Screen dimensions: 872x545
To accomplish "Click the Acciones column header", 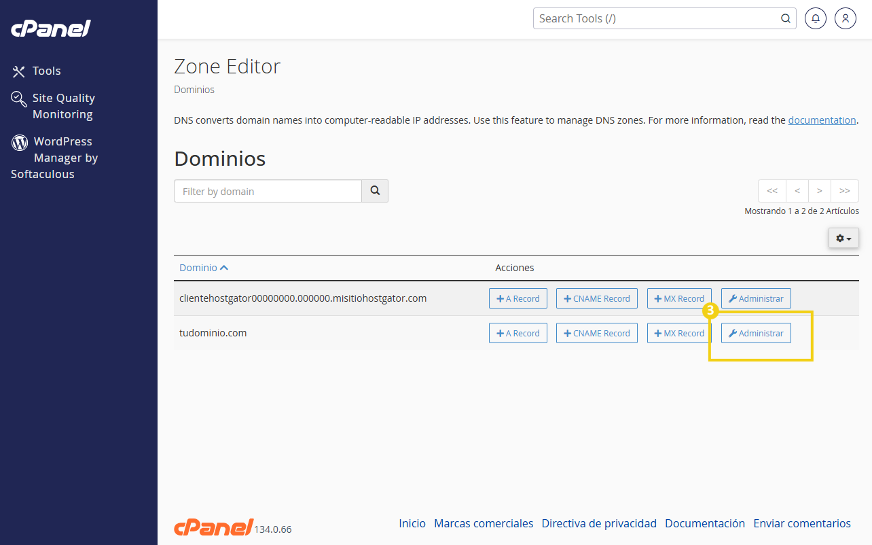I will pos(515,268).
